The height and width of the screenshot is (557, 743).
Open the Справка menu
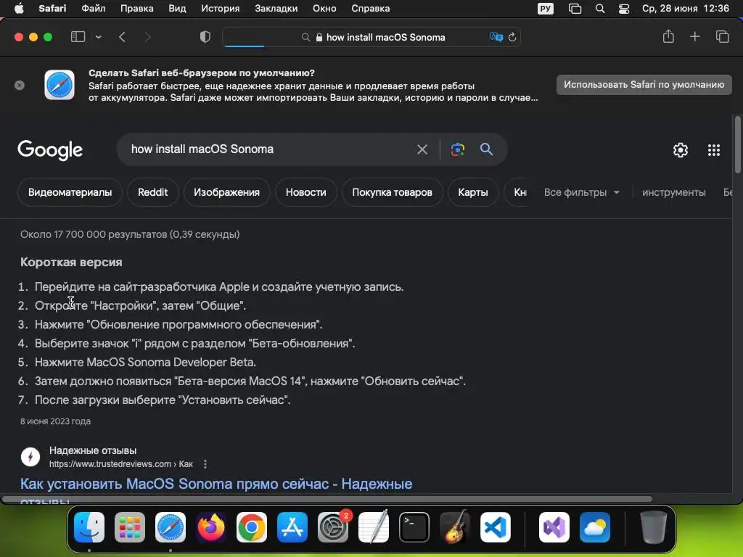(371, 9)
